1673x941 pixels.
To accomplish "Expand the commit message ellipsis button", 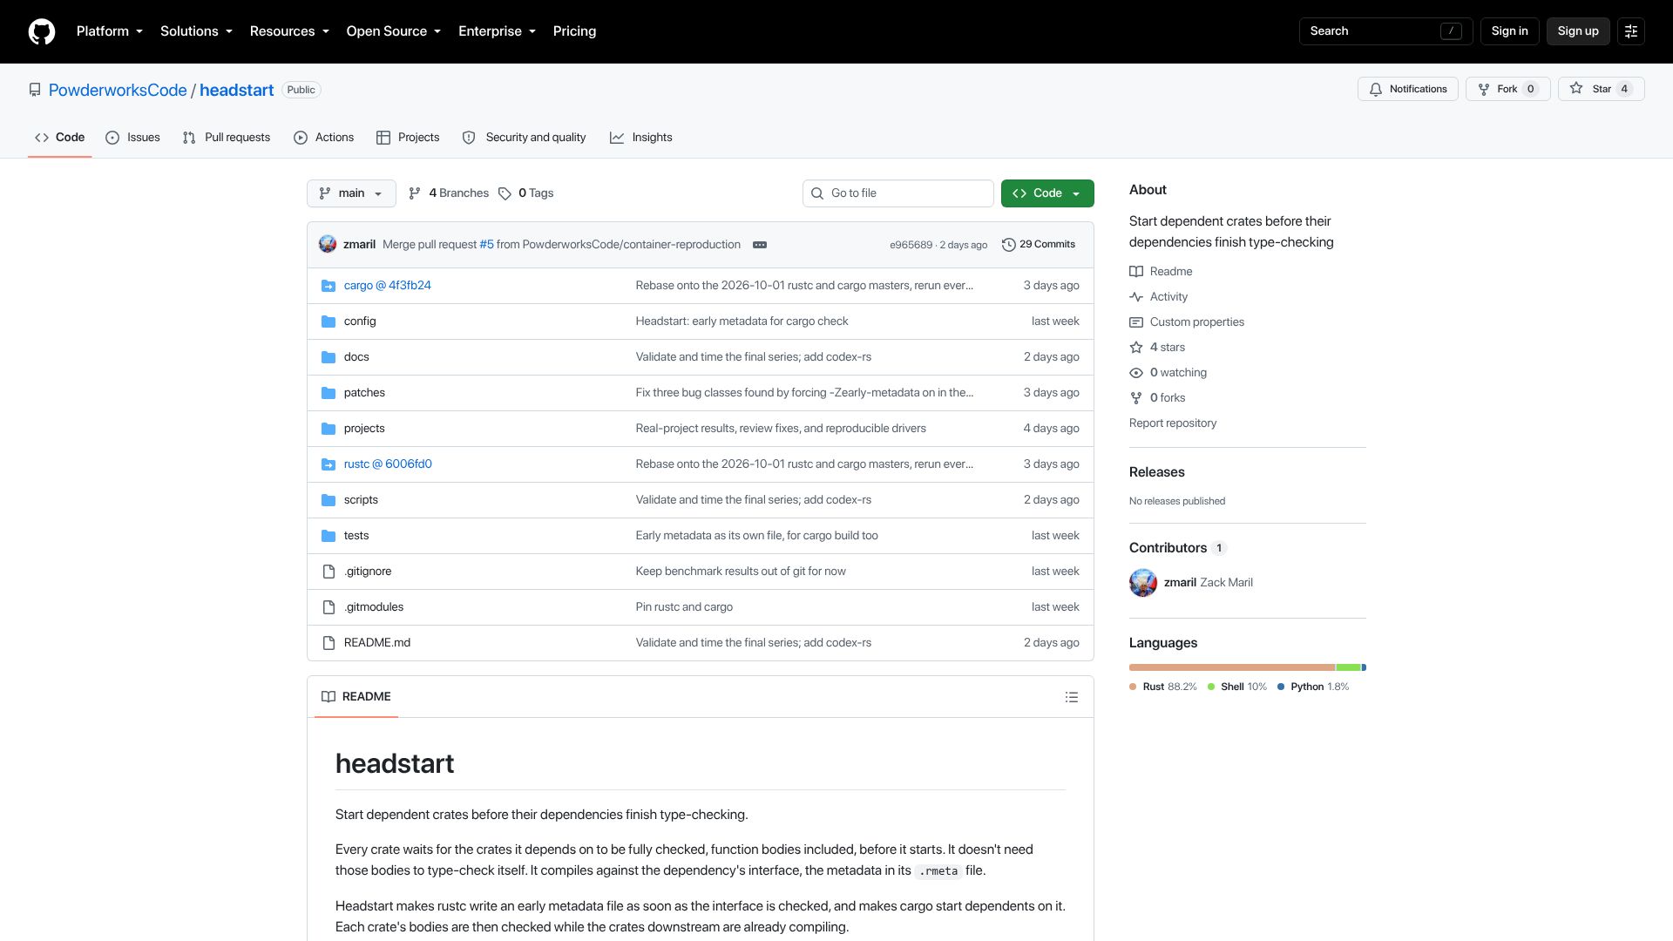I will (x=760, y=245).
